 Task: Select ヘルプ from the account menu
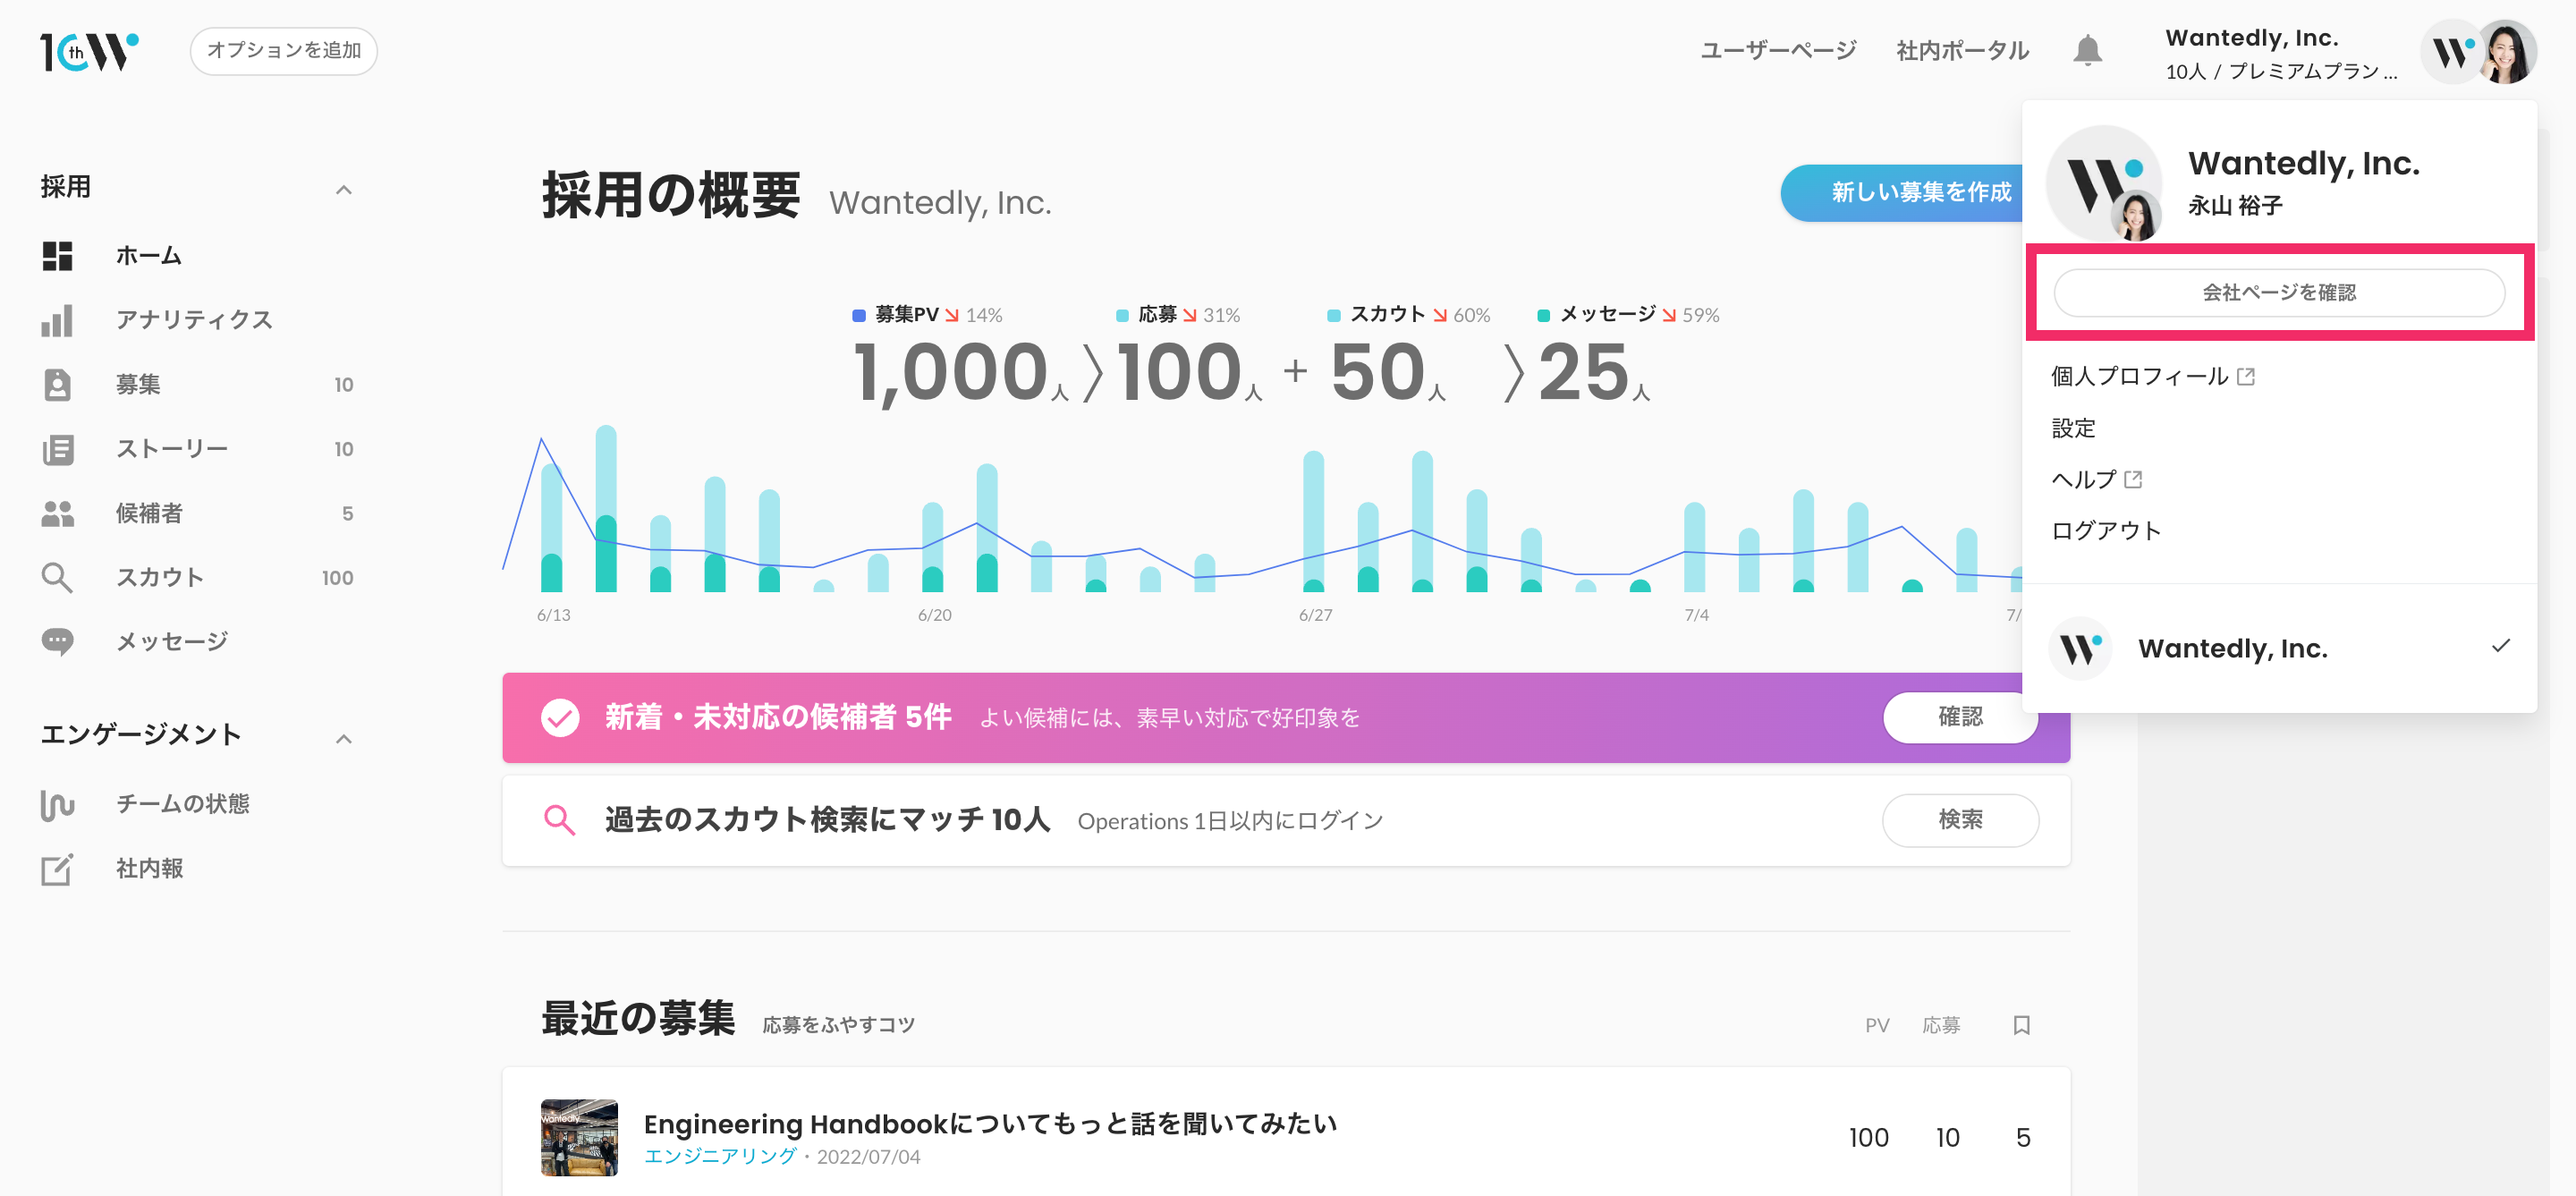pos(2083,479)
